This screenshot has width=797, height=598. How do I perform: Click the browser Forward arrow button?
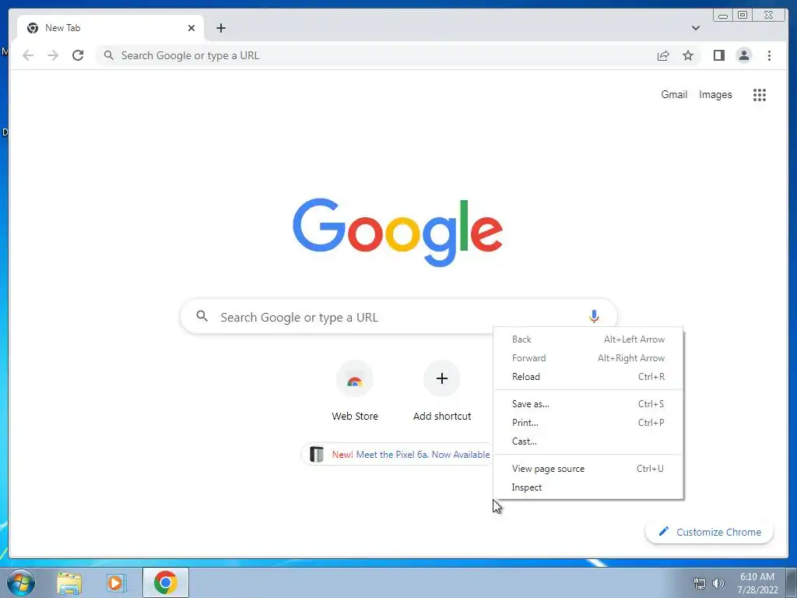(x=53, y=55)
